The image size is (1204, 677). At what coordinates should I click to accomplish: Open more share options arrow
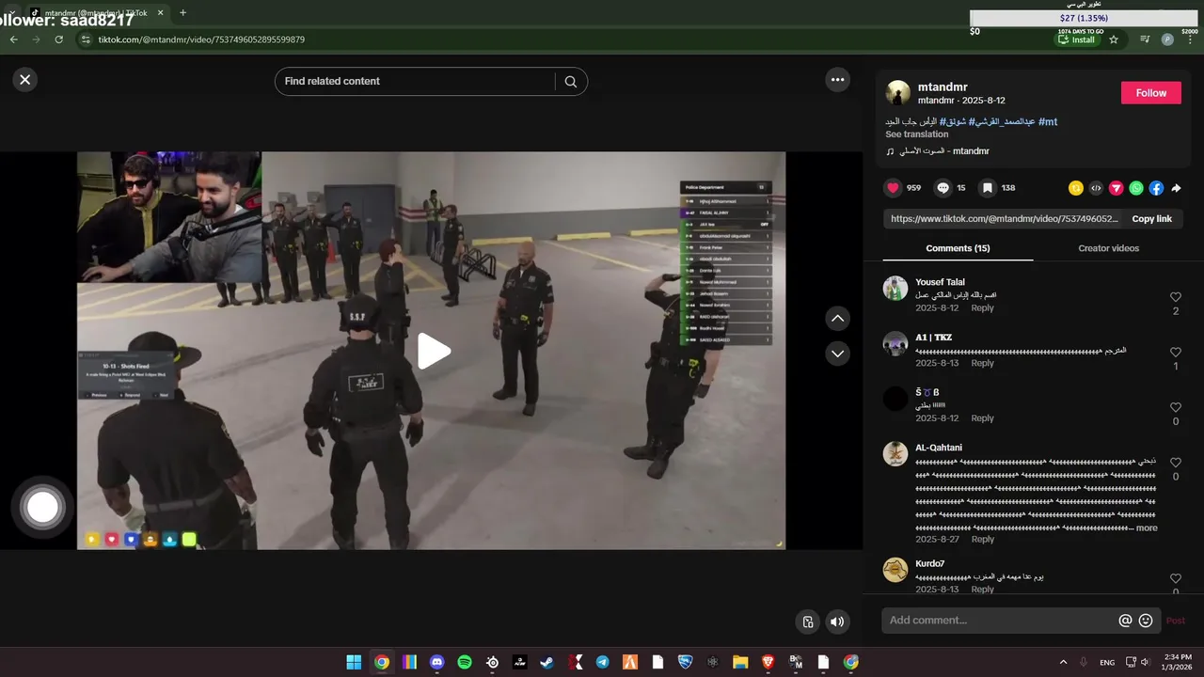click(x=1176, y=188)
